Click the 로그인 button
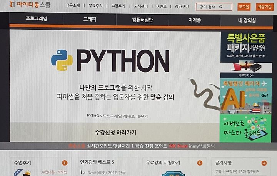Viewport: 277px width, 176px height. click(x=244, y=7)
